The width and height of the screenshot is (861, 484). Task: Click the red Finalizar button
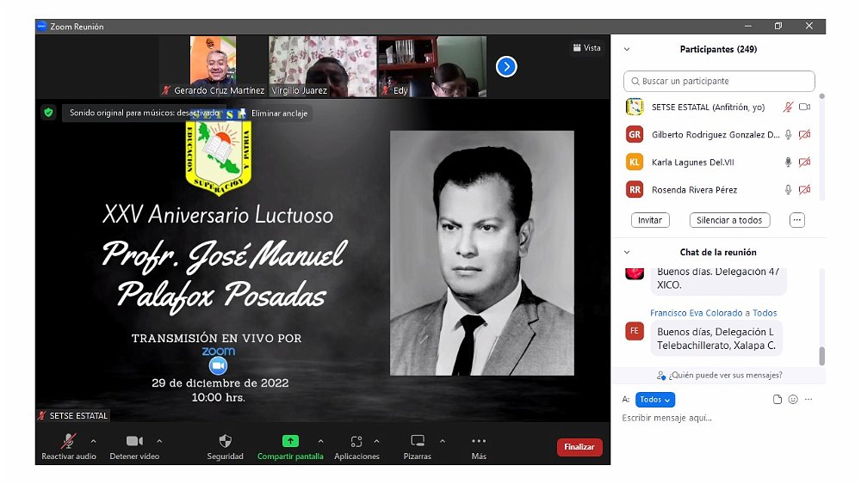click(579, 447)
